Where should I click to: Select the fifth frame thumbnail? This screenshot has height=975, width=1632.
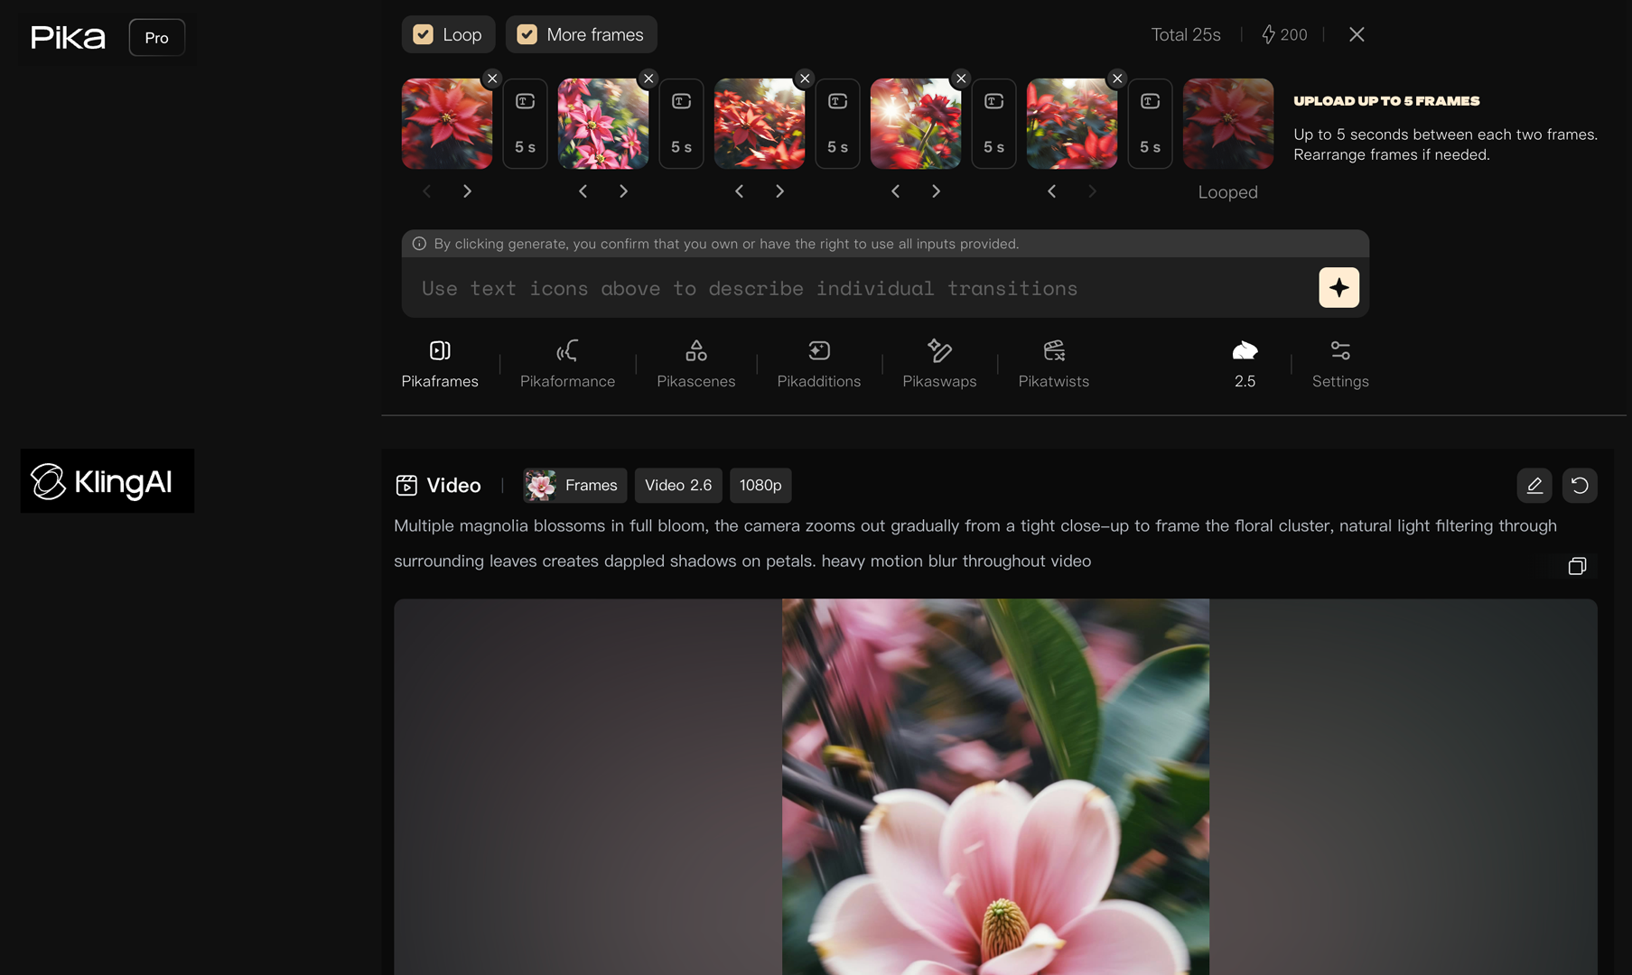pyautogui.click(x=1072, y=124)
